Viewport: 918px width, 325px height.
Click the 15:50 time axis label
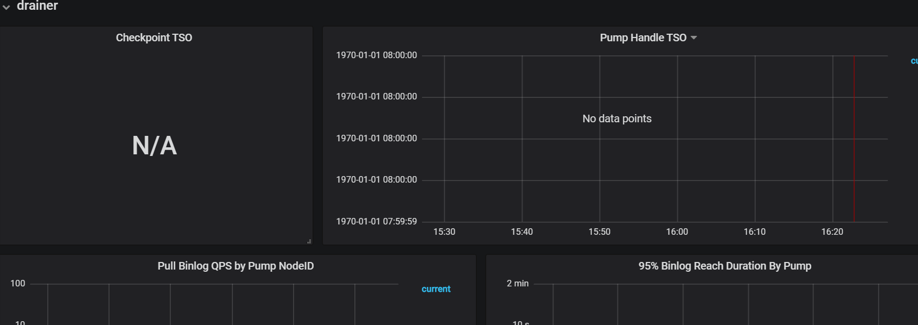(599, 232)
